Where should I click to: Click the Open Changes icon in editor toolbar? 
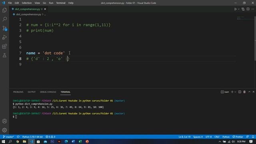(x=243, y=9)
